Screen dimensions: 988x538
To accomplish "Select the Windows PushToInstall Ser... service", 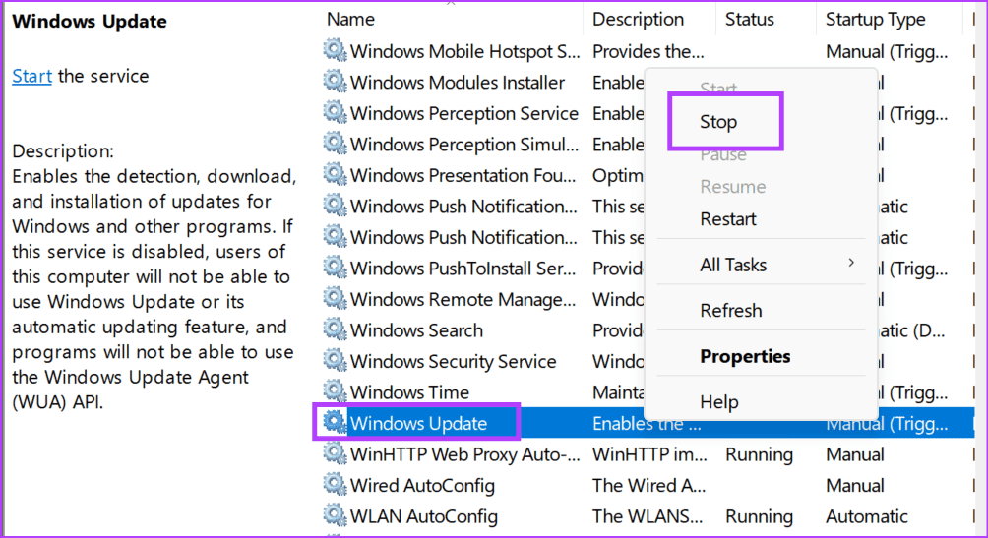I will coord(463,268).
